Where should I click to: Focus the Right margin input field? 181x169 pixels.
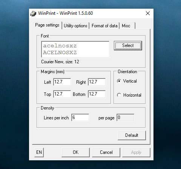point(97,82)
